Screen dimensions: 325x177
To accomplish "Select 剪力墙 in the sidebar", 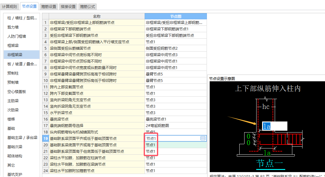I will [22, 27].
